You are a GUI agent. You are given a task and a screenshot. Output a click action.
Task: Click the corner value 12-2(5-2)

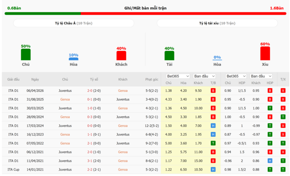[152, 126]
